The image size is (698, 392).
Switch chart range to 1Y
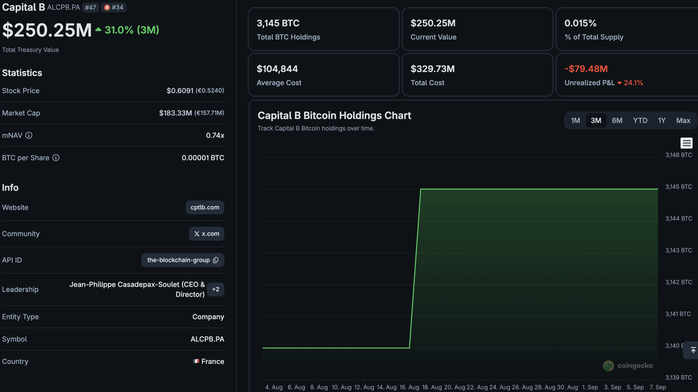coord(662,121)
